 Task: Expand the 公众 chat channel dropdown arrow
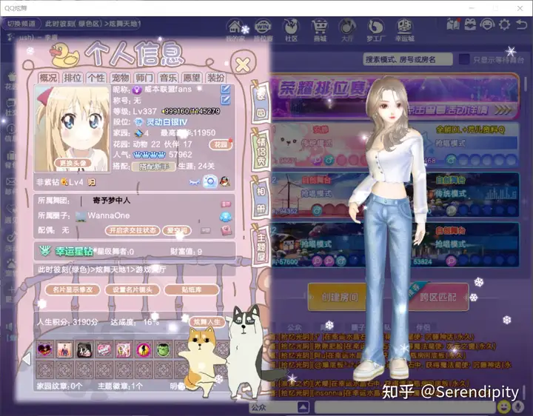[x=304, y=407]
